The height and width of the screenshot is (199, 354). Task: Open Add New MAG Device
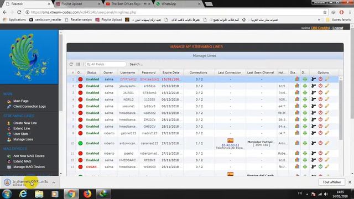(29, 156)
